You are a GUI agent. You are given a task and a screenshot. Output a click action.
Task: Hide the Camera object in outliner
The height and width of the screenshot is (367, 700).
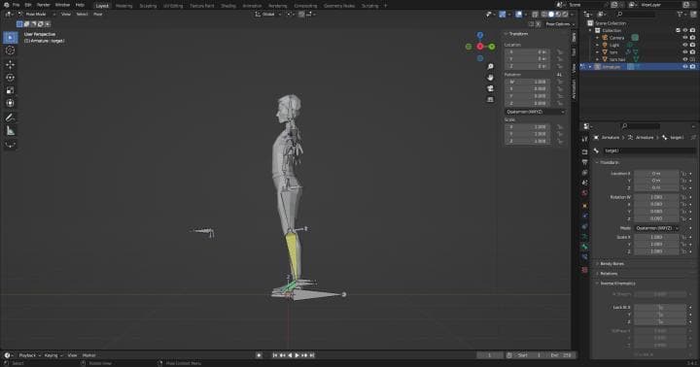click(685, 38)
